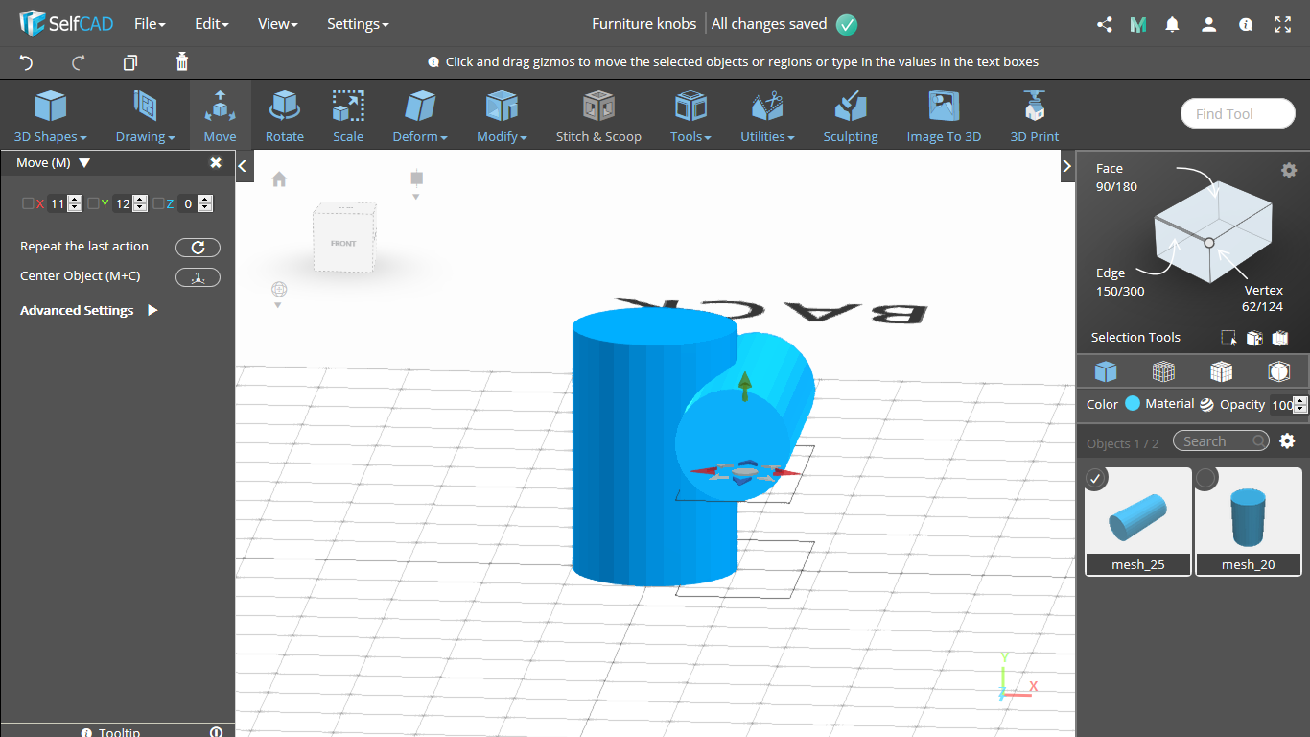Click the objects Search field
The width and height of the screenshot is (1310, 737).
point(1220,441)
